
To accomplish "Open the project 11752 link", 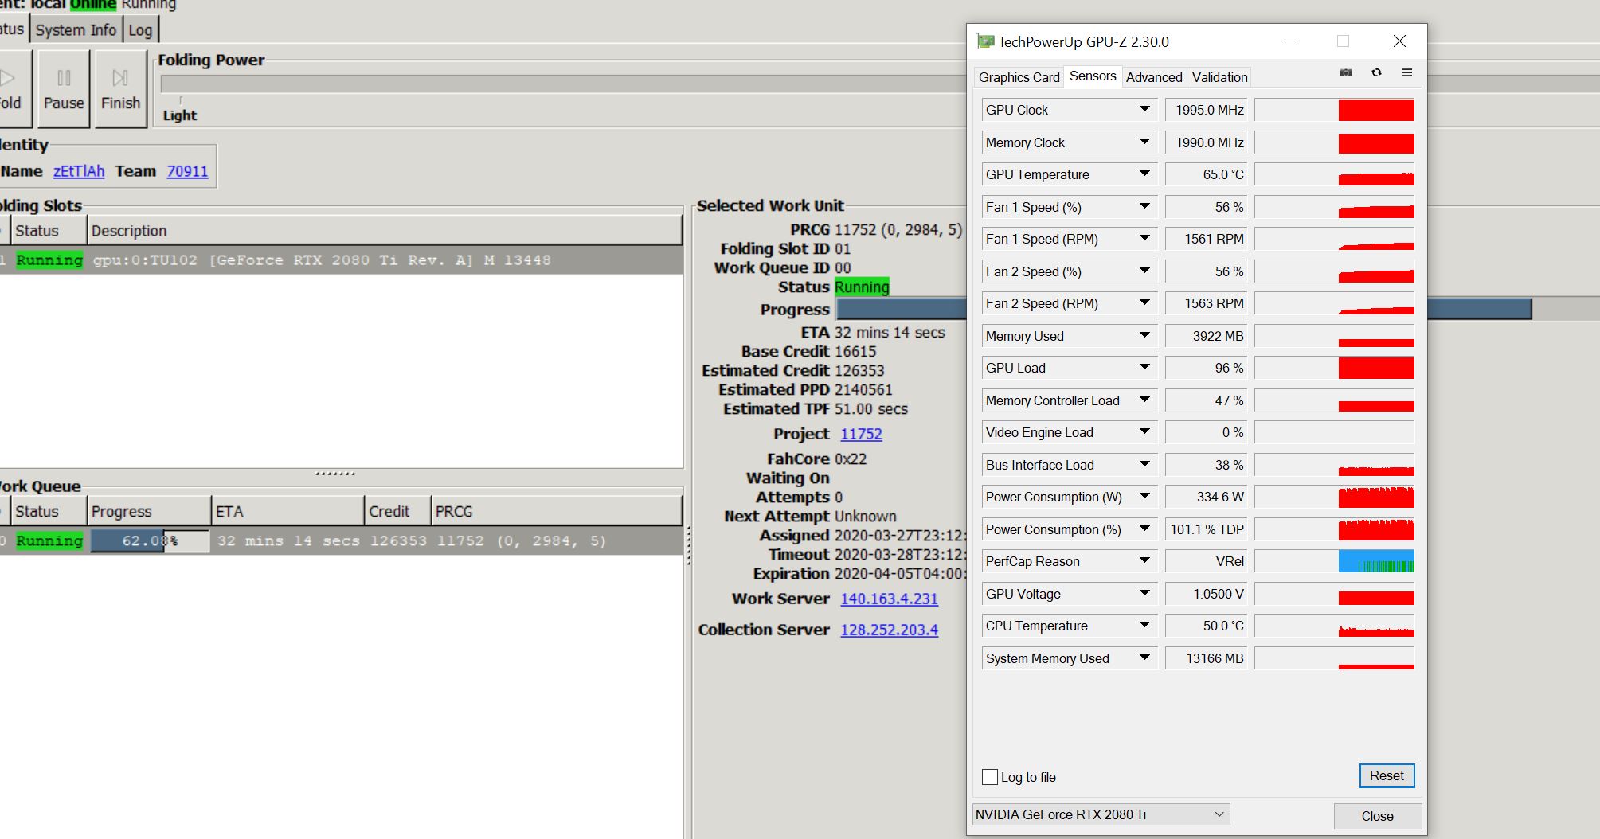I will coord(862,434).
